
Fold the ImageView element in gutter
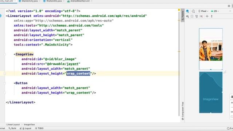pyautogui.click(x=5, y=54)
